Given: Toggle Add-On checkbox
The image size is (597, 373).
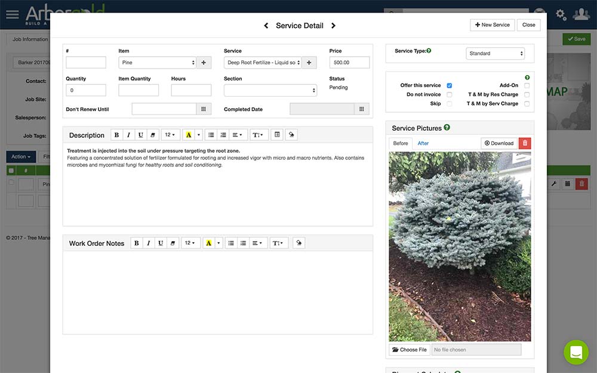Looking at the screenshot, I should click(527, 85).
